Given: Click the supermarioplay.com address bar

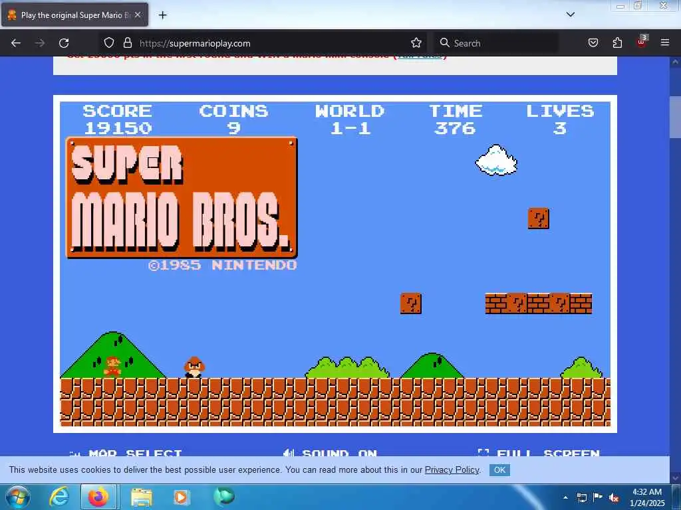Looking at the screenshot, I should pos(263,43).
